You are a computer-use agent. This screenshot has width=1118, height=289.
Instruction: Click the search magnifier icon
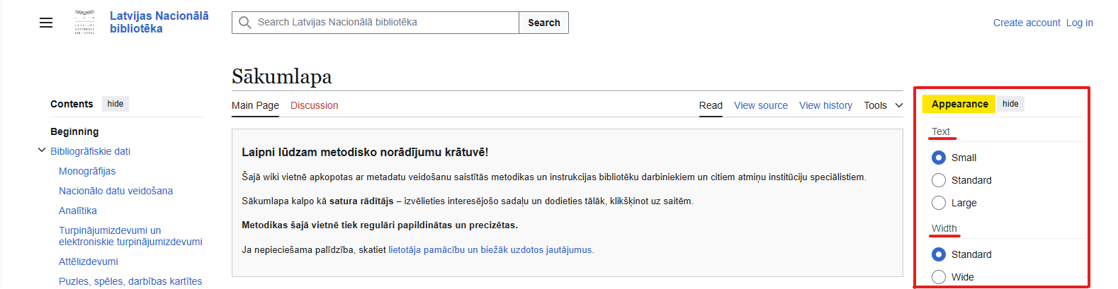tap(245, 23)
